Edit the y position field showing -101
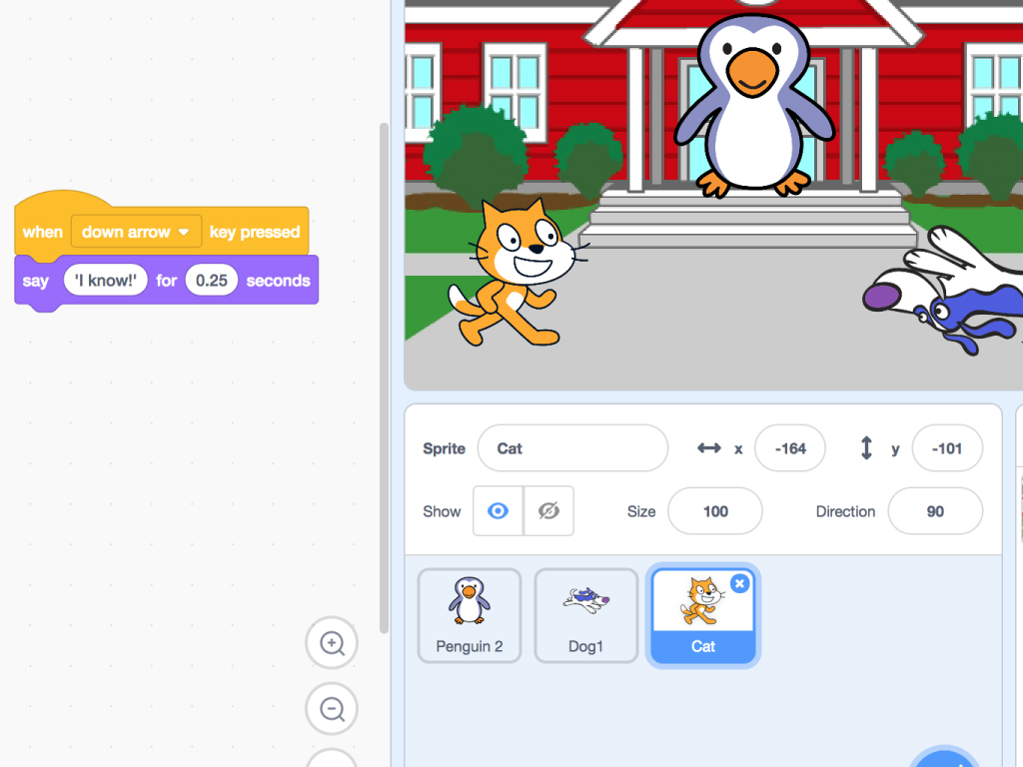Image resolution: width=1023 pixels, height=767 pixels. 947,448
